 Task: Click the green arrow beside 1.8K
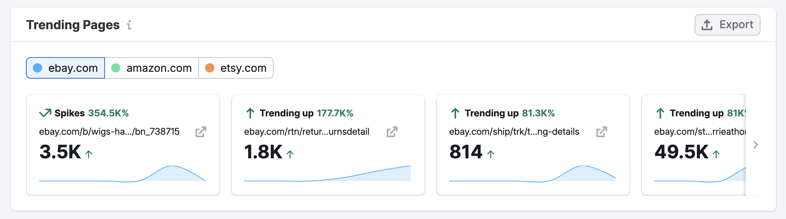(290, 154)
